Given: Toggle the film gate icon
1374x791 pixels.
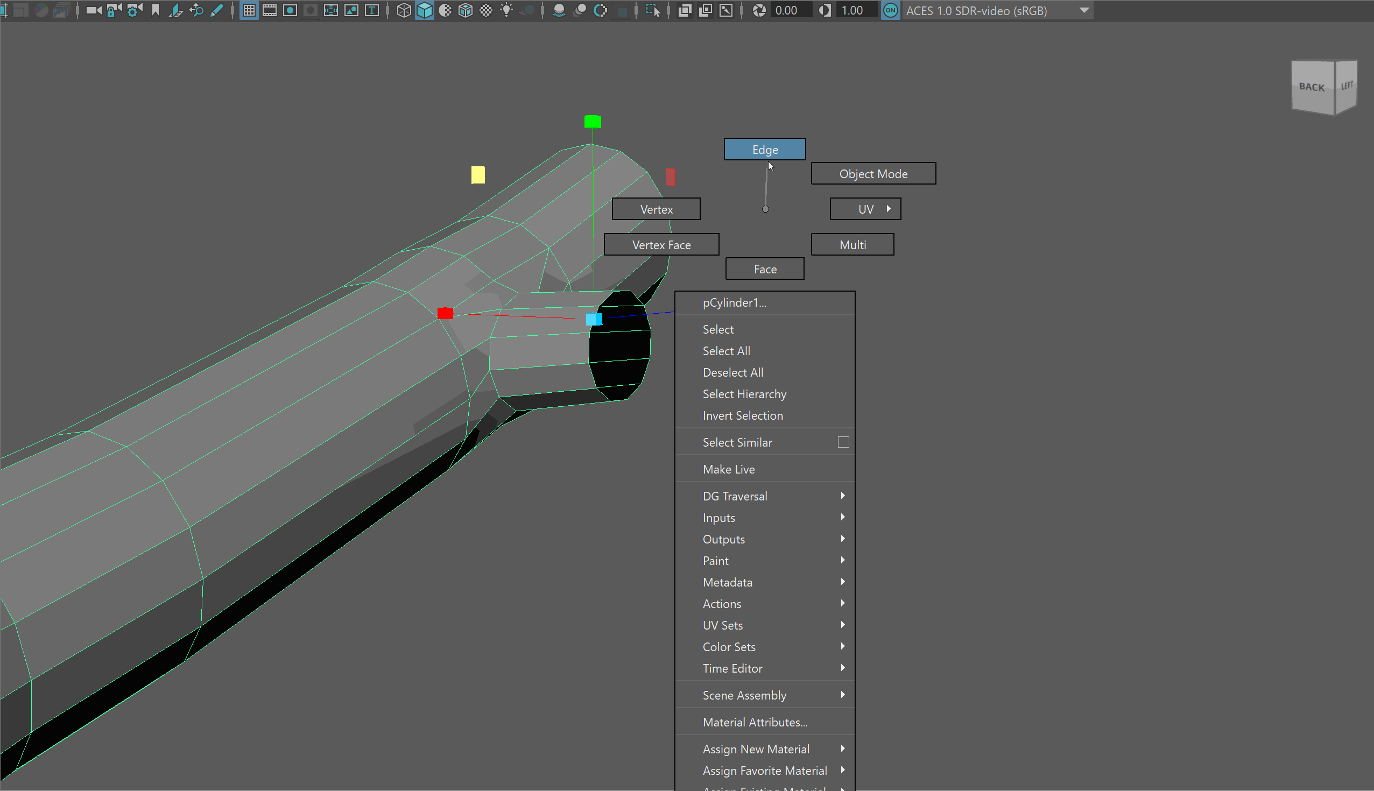Looking at the screenshot, I should tap(270, 10).
